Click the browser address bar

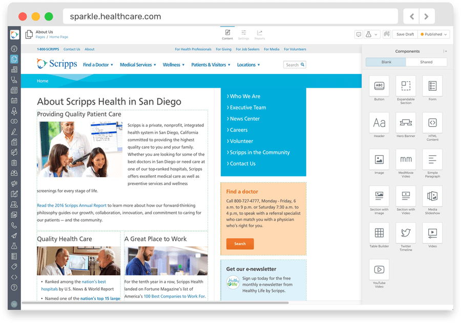pos(230,16)
